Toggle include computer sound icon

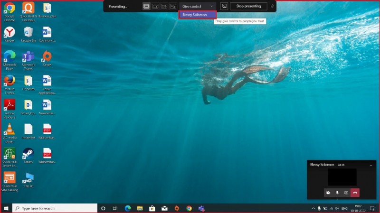click(224, 6)
